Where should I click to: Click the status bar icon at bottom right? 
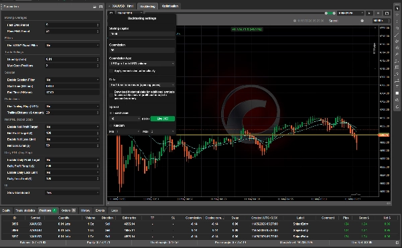pos(397,243)
